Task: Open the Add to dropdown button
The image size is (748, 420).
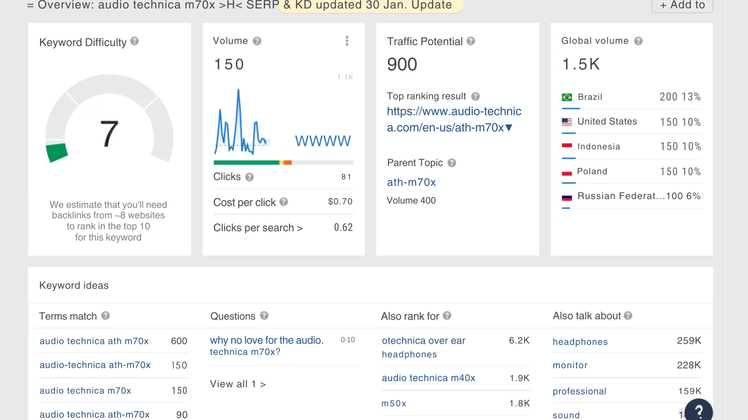Action: 682,5
